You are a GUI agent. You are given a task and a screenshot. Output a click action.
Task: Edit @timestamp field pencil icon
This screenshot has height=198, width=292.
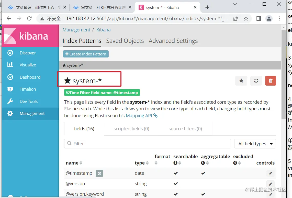point(271,173)
